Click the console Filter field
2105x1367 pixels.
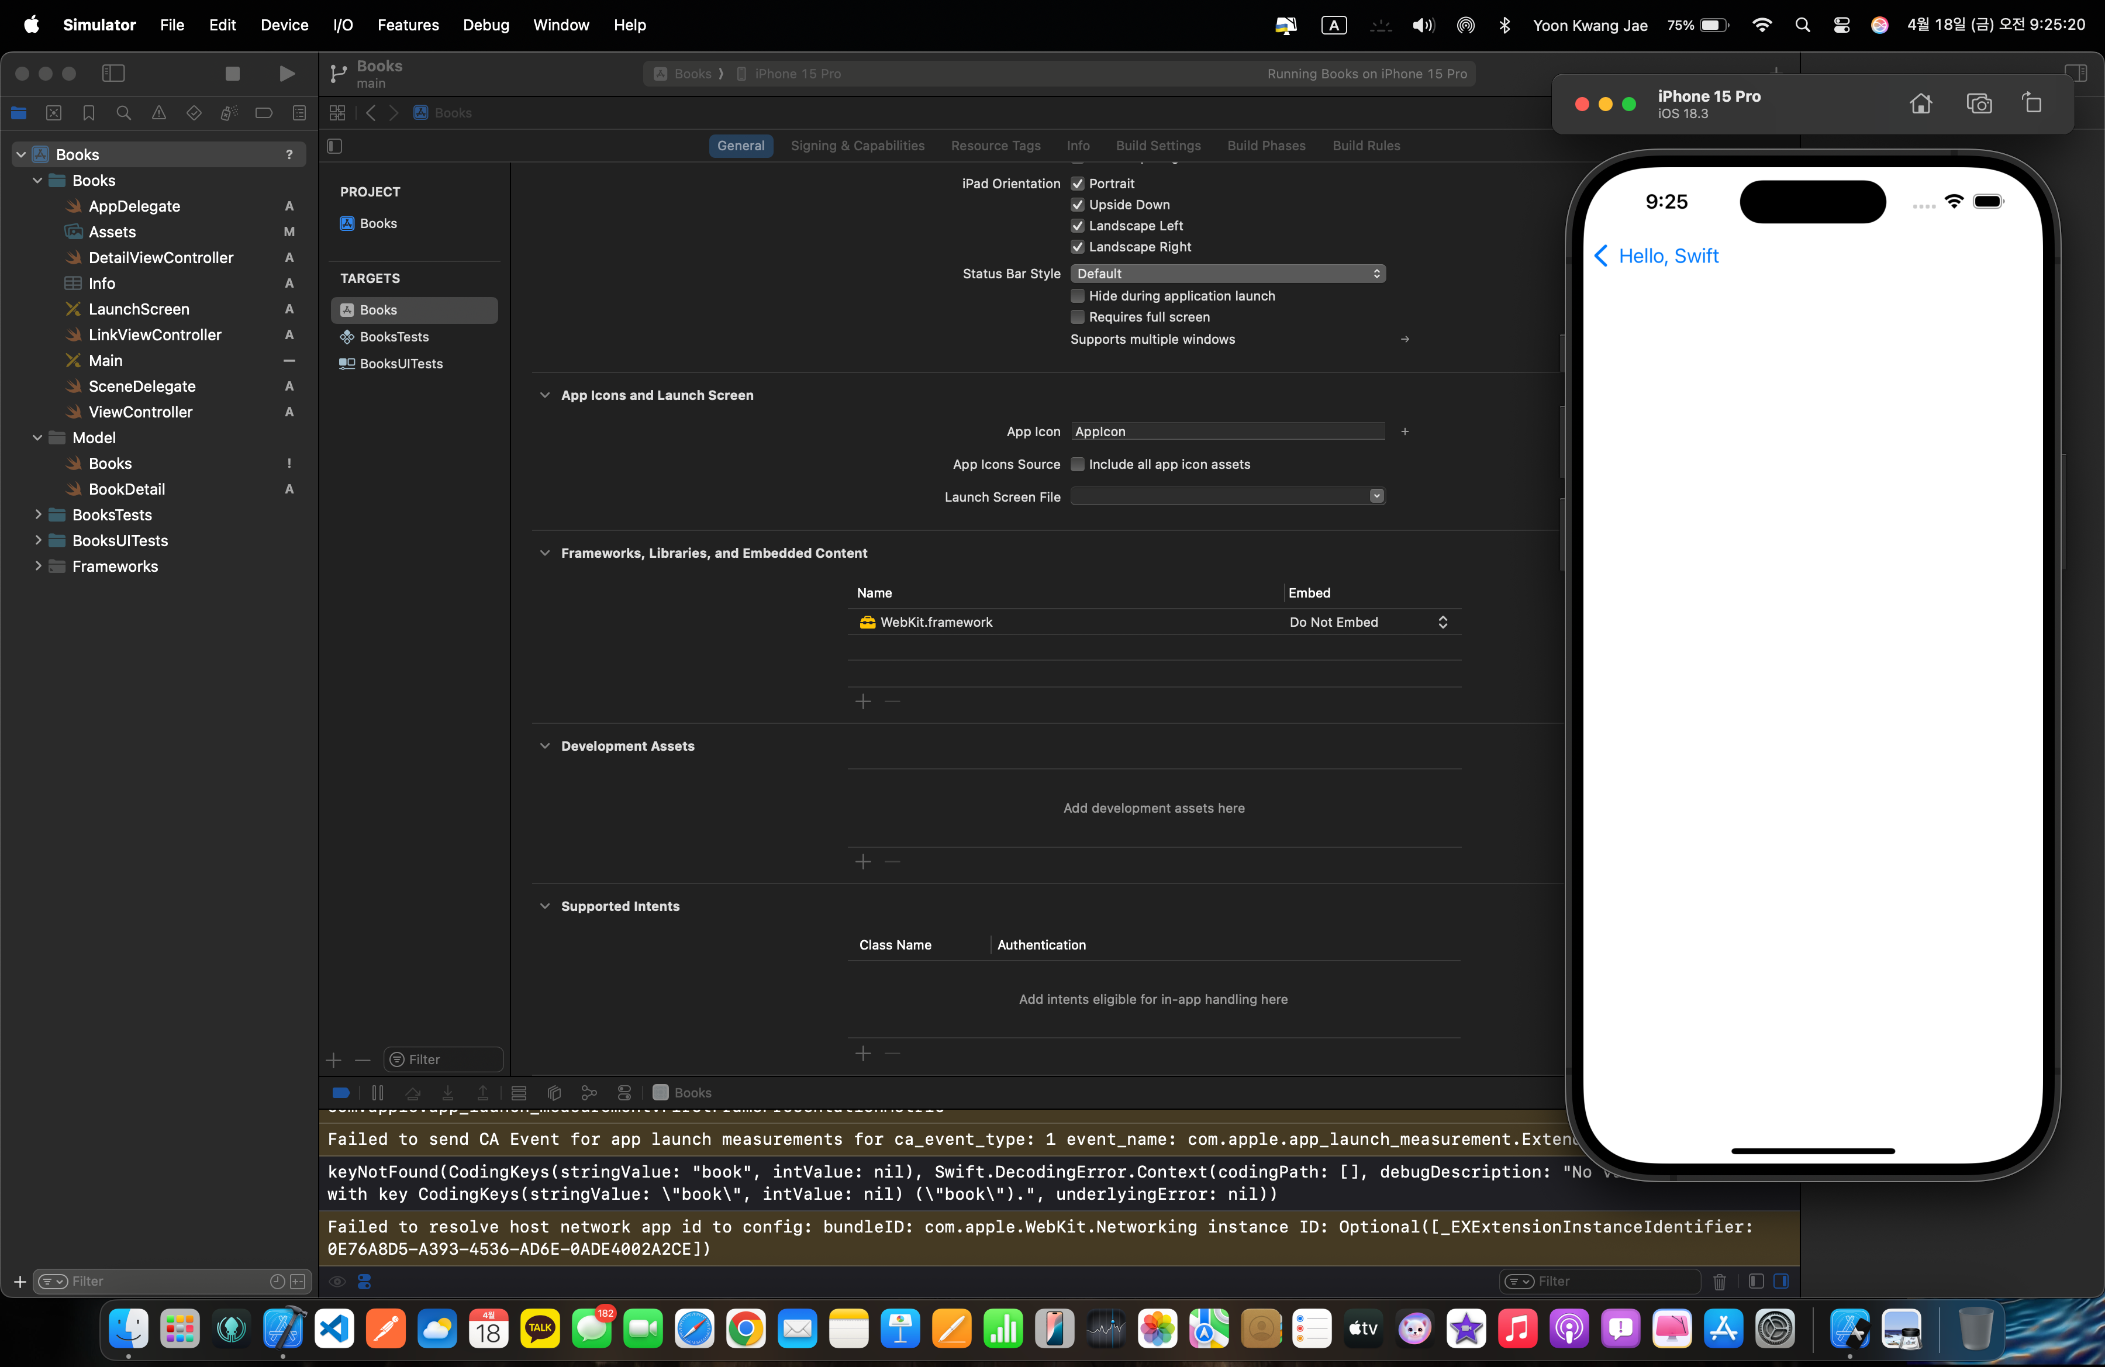click(x=1599, y=1281)
